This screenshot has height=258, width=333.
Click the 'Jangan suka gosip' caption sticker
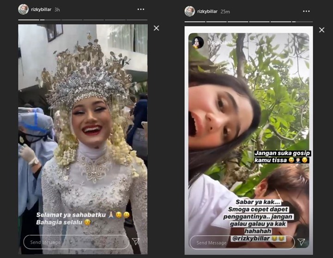(x=282, y=153)
